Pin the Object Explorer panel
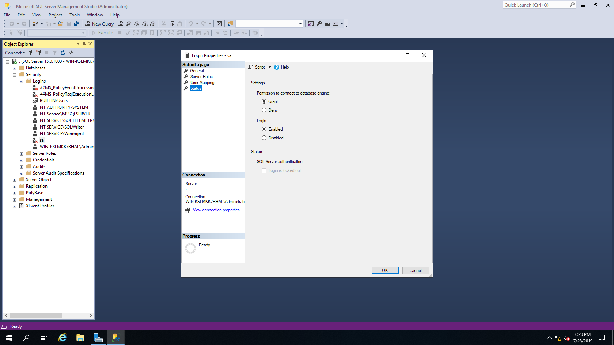Image resolution: width=614 pixels, height=345 pixels. [84, 44]
